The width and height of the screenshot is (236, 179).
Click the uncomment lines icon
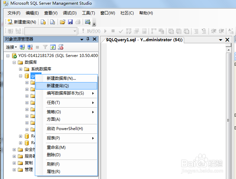[x=204, y=31]
